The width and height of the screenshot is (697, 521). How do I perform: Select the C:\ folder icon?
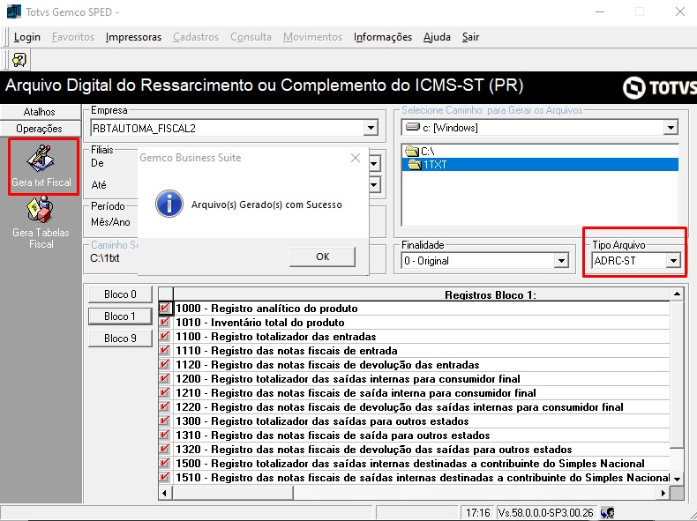[x=412, y=151]
